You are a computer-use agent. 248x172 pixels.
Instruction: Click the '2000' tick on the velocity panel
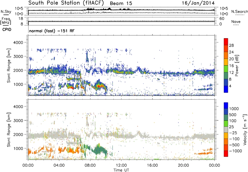(x=18, y=134)
